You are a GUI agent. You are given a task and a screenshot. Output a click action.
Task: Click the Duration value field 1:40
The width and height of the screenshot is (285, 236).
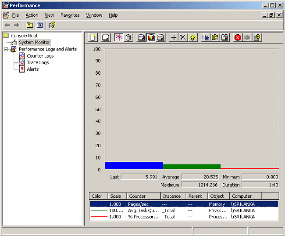[260, 185]
